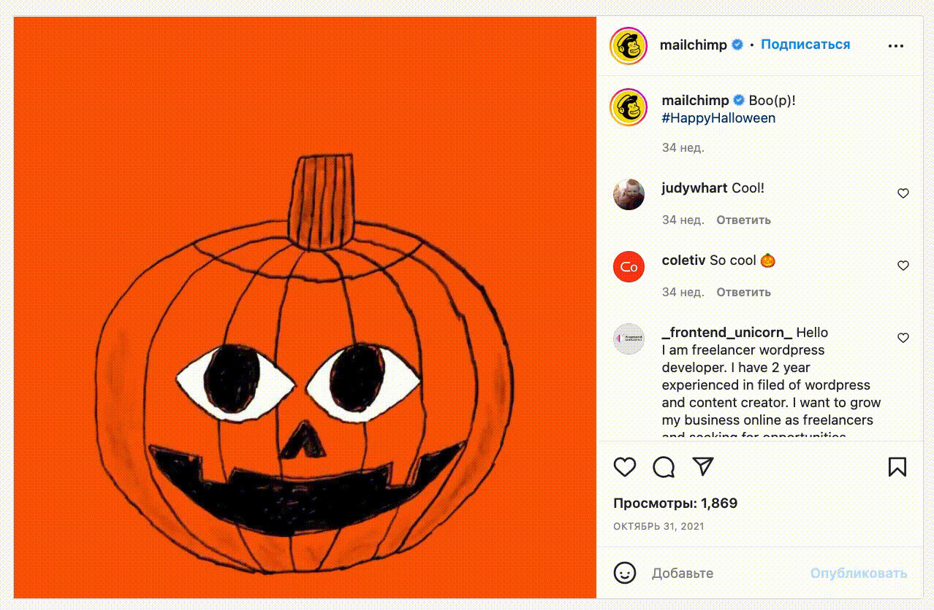
Task: Like judywhart's comment
Action: (x=903, y=193)
